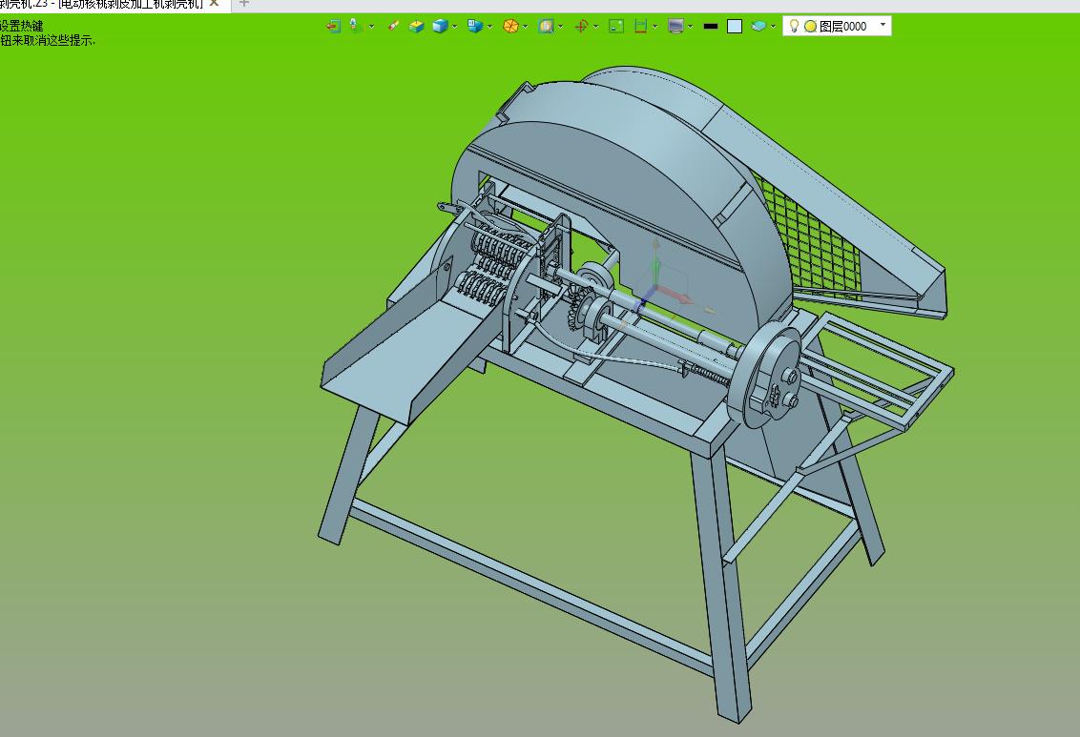Open the zoom icon's dropdown arrow
This screenshot has height=737, width=1080.
pyautogui.click(x=561, y=26)
